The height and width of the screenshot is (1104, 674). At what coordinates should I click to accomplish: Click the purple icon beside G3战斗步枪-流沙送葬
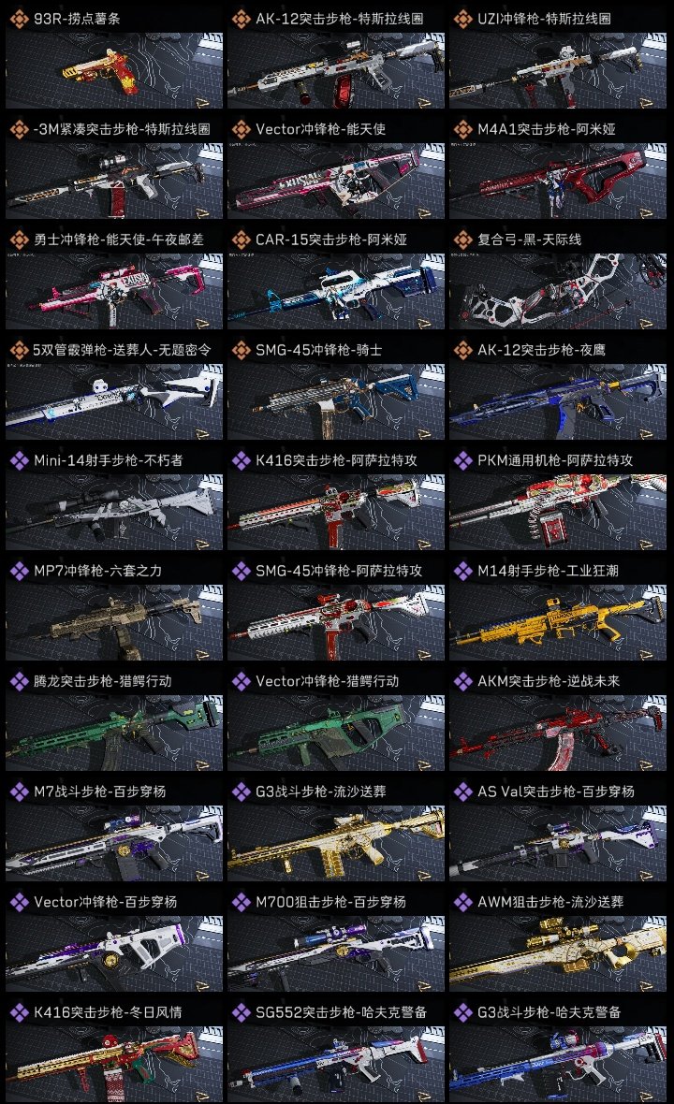tap(241, 792)
